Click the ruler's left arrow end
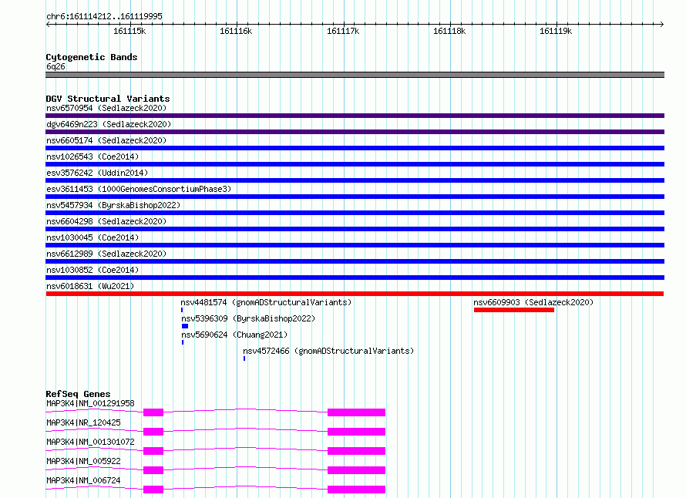686x498 pixels. [48, 24]
